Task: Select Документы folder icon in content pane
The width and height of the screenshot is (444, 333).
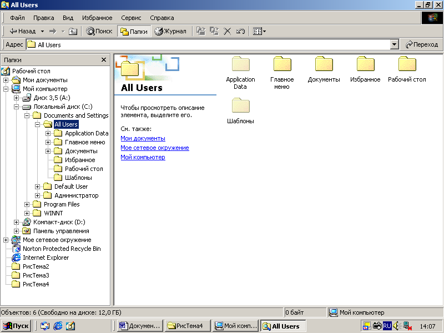Action: [324, 64]
